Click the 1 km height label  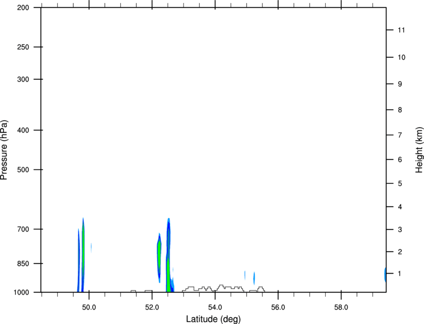point(400,274)
